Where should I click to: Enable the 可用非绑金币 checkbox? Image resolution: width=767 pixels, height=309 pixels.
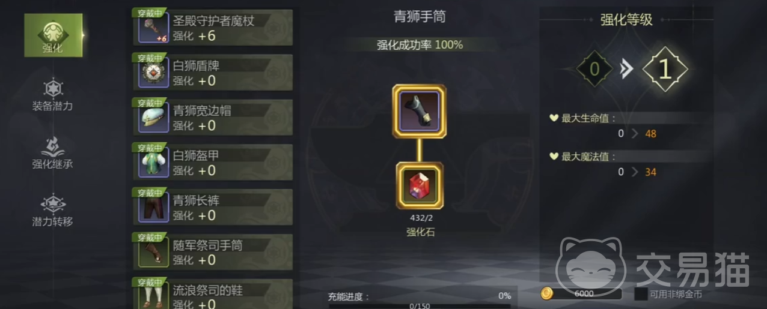click(x=641, y=294)
